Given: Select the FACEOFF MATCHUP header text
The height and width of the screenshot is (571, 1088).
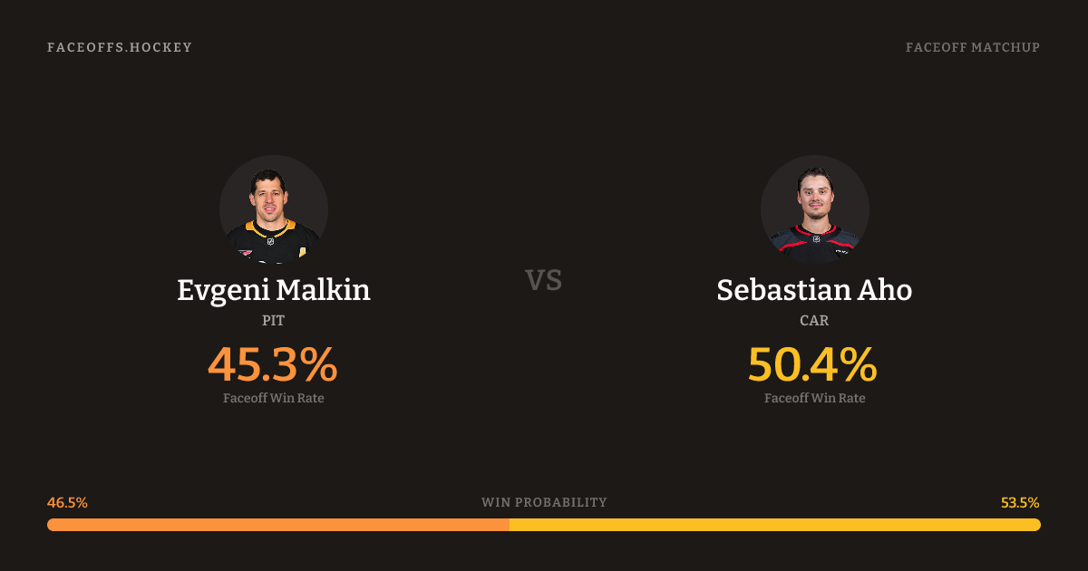Looking at the screenshot, I should [x=972, y=47].
